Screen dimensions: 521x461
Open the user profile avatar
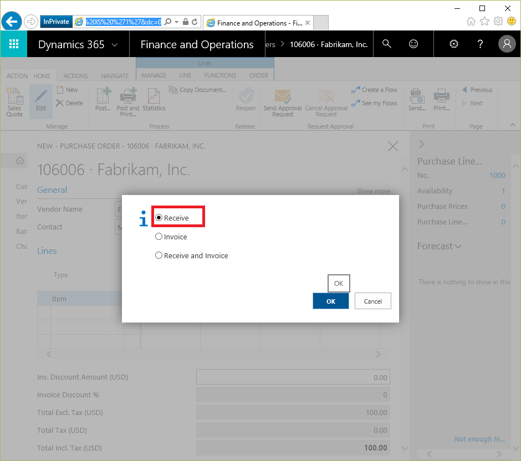(507, 44)
